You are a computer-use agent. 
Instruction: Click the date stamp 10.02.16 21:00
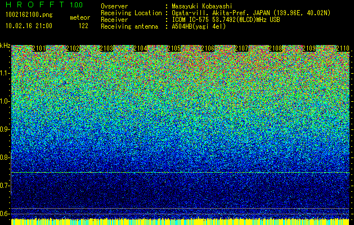[x=29, y=25]
